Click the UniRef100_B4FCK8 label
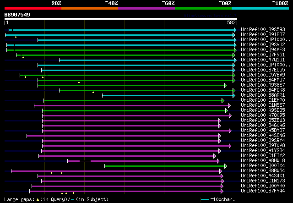The width and height of the screenshot is (293, 203). click(263, 90)
